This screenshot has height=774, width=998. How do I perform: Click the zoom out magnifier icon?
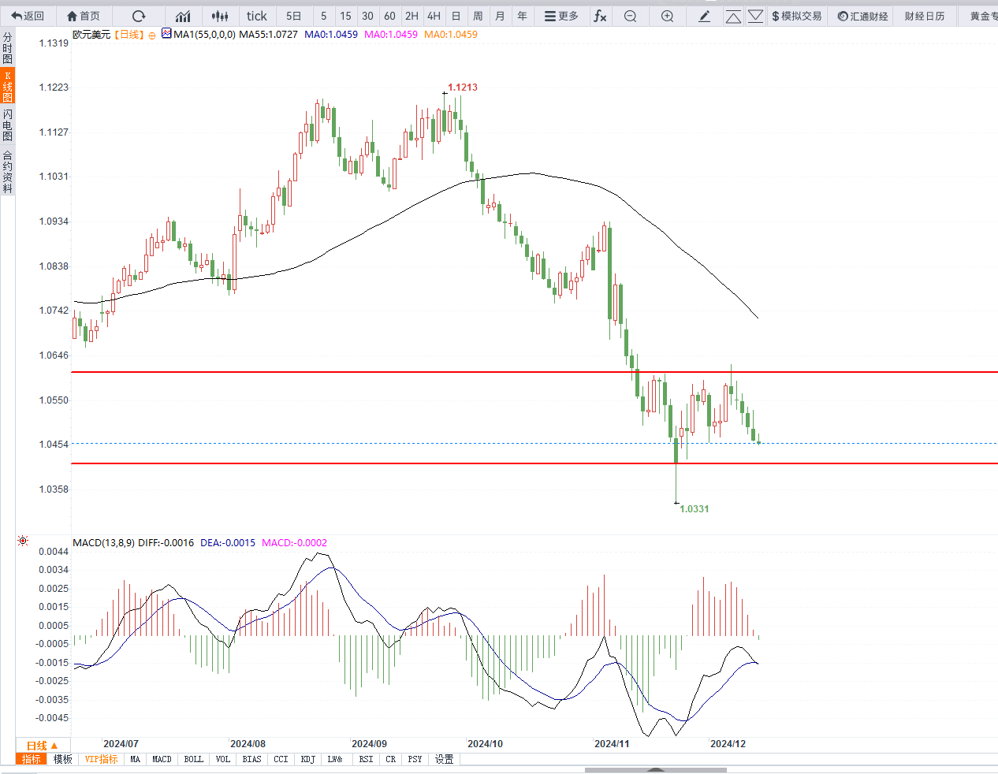point(630,16)
